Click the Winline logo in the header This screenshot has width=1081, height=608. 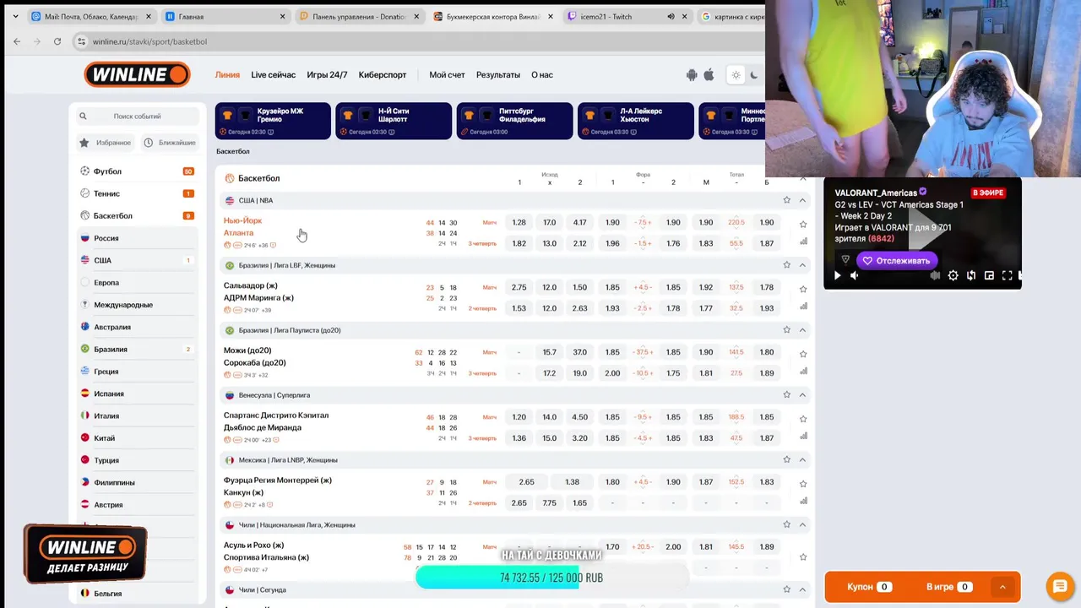[137, 74]
